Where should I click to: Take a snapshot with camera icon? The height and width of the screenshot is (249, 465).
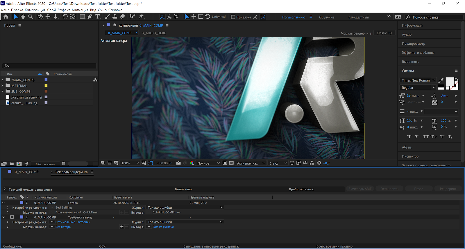tap(178, 163)
